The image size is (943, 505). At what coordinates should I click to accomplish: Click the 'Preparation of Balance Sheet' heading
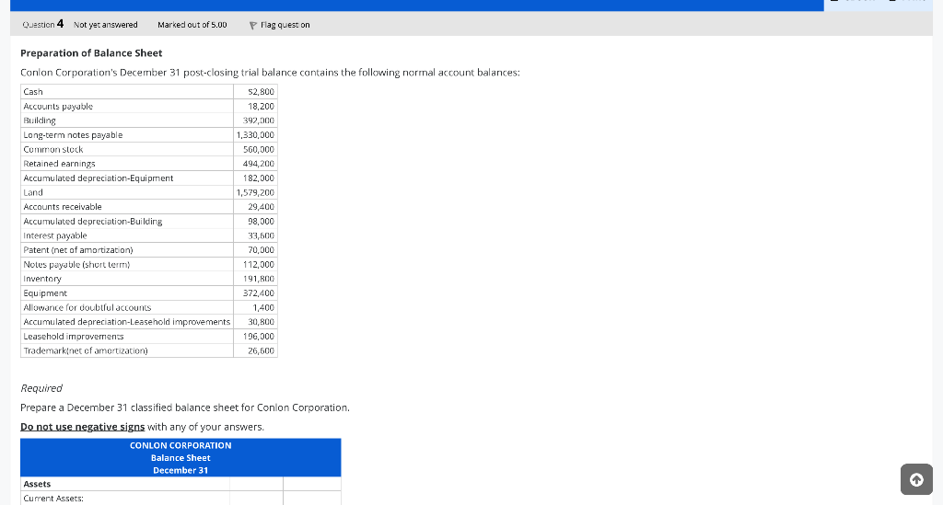[x=91, y=53]
